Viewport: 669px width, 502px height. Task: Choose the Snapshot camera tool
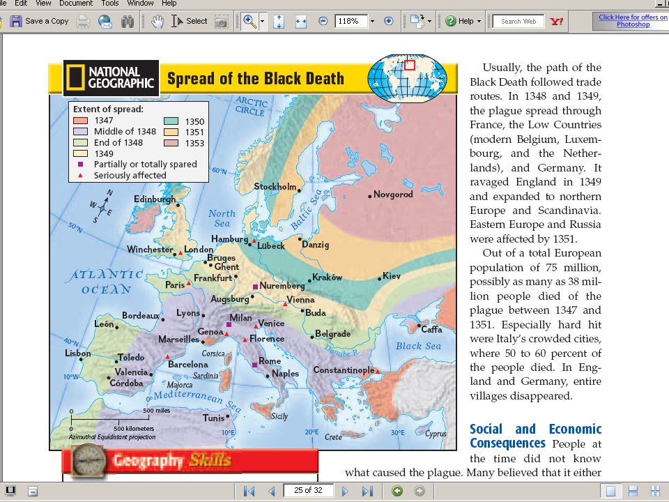tap(221, 22)
